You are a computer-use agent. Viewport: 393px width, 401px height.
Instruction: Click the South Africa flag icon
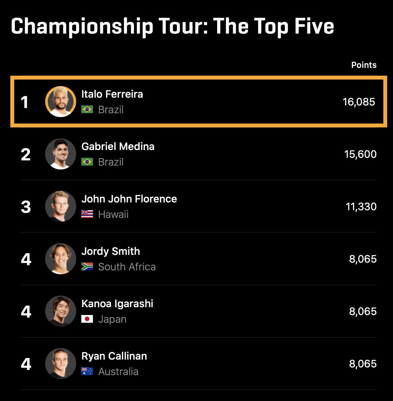coord(87,267)
